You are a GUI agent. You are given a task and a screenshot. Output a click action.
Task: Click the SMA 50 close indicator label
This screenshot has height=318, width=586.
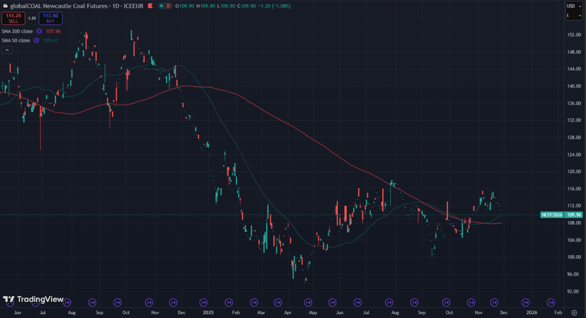click(x=16, y=40)
